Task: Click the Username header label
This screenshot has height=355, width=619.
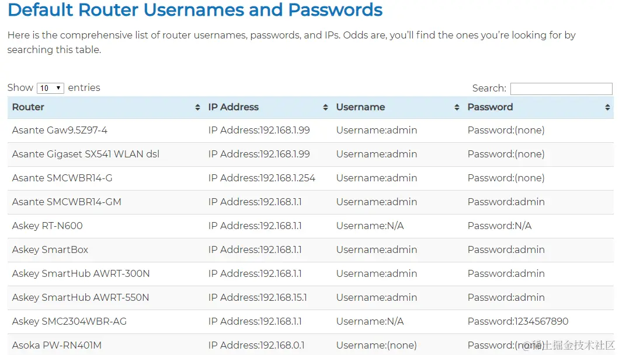Action: point(360,107)
